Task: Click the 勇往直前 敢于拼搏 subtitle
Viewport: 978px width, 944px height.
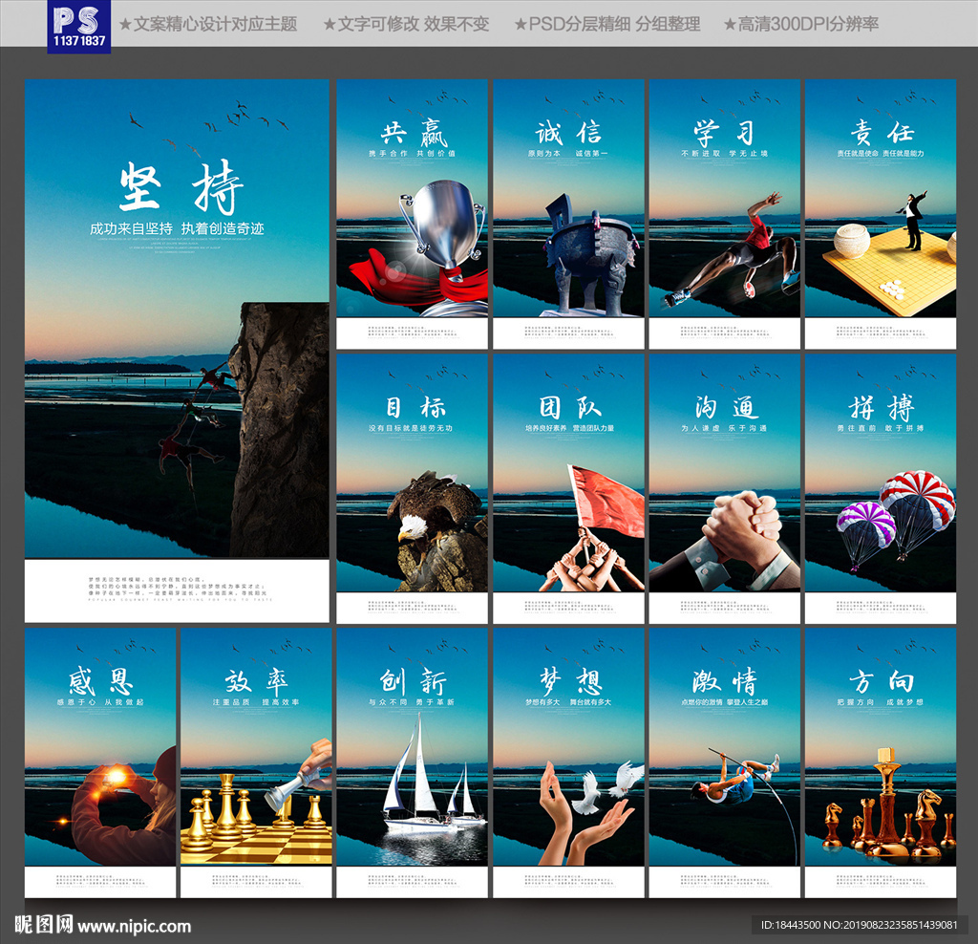Action: pos(880,428)
